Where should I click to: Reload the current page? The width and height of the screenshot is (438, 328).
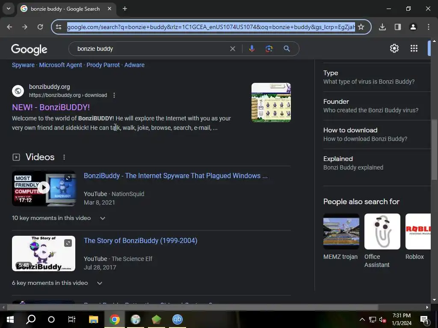pos(40,27)
